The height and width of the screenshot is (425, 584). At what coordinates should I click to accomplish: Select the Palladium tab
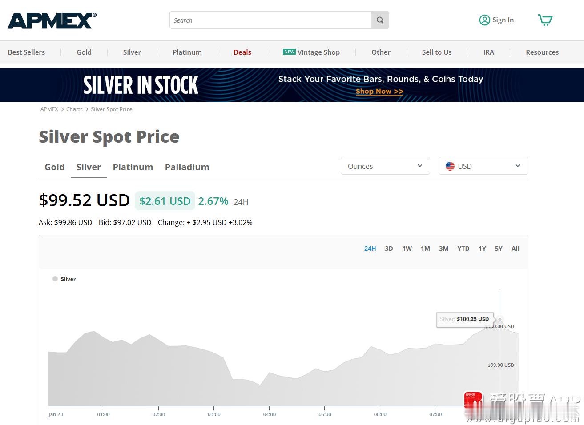tap(187, 167)
